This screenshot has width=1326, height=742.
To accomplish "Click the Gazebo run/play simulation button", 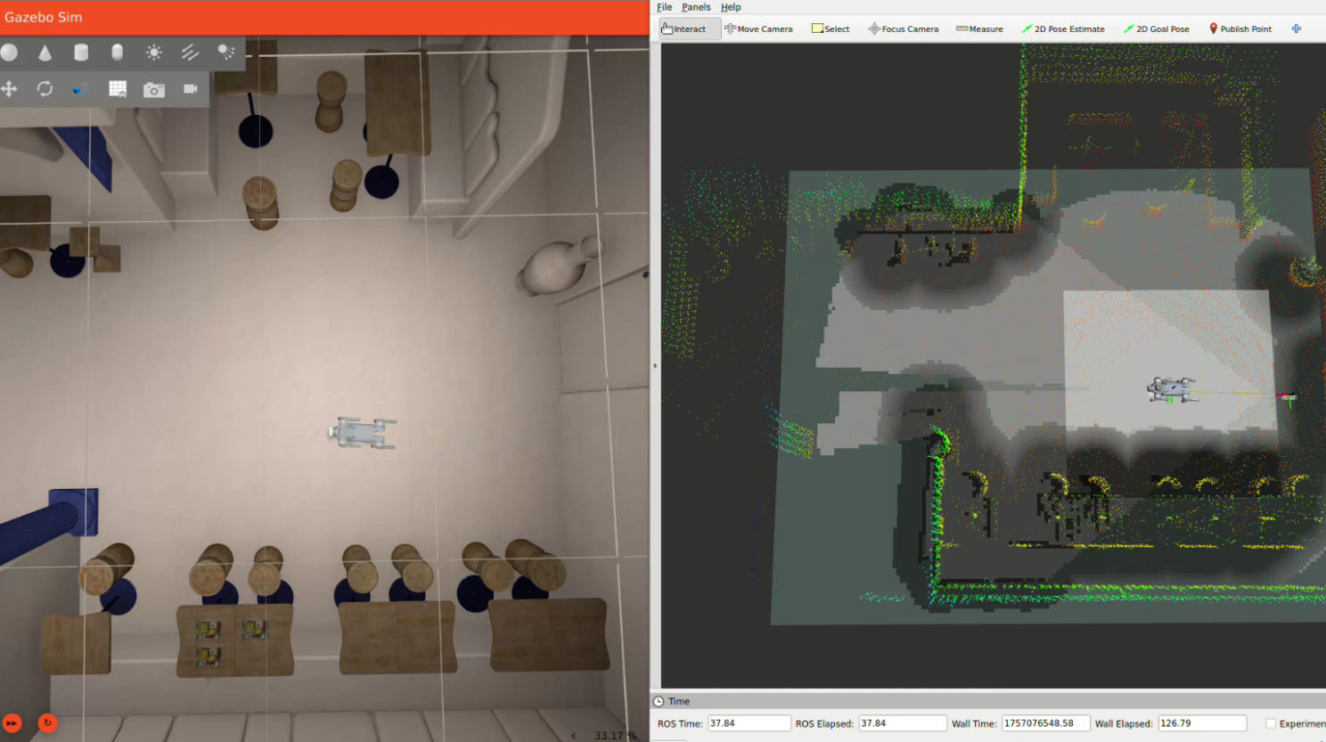I will click(12, 723).
